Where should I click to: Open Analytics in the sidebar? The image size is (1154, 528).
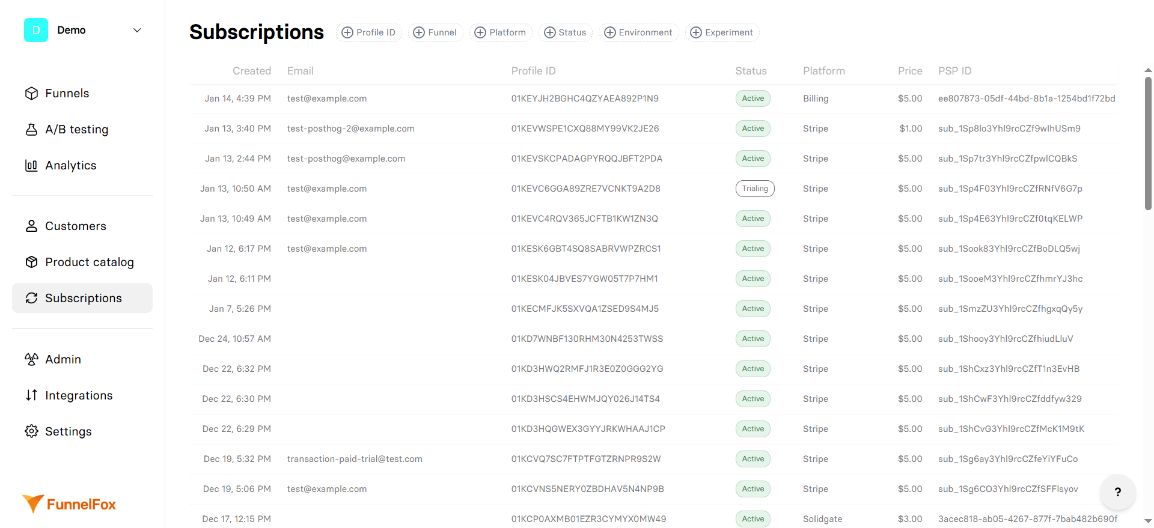[82, 165]
